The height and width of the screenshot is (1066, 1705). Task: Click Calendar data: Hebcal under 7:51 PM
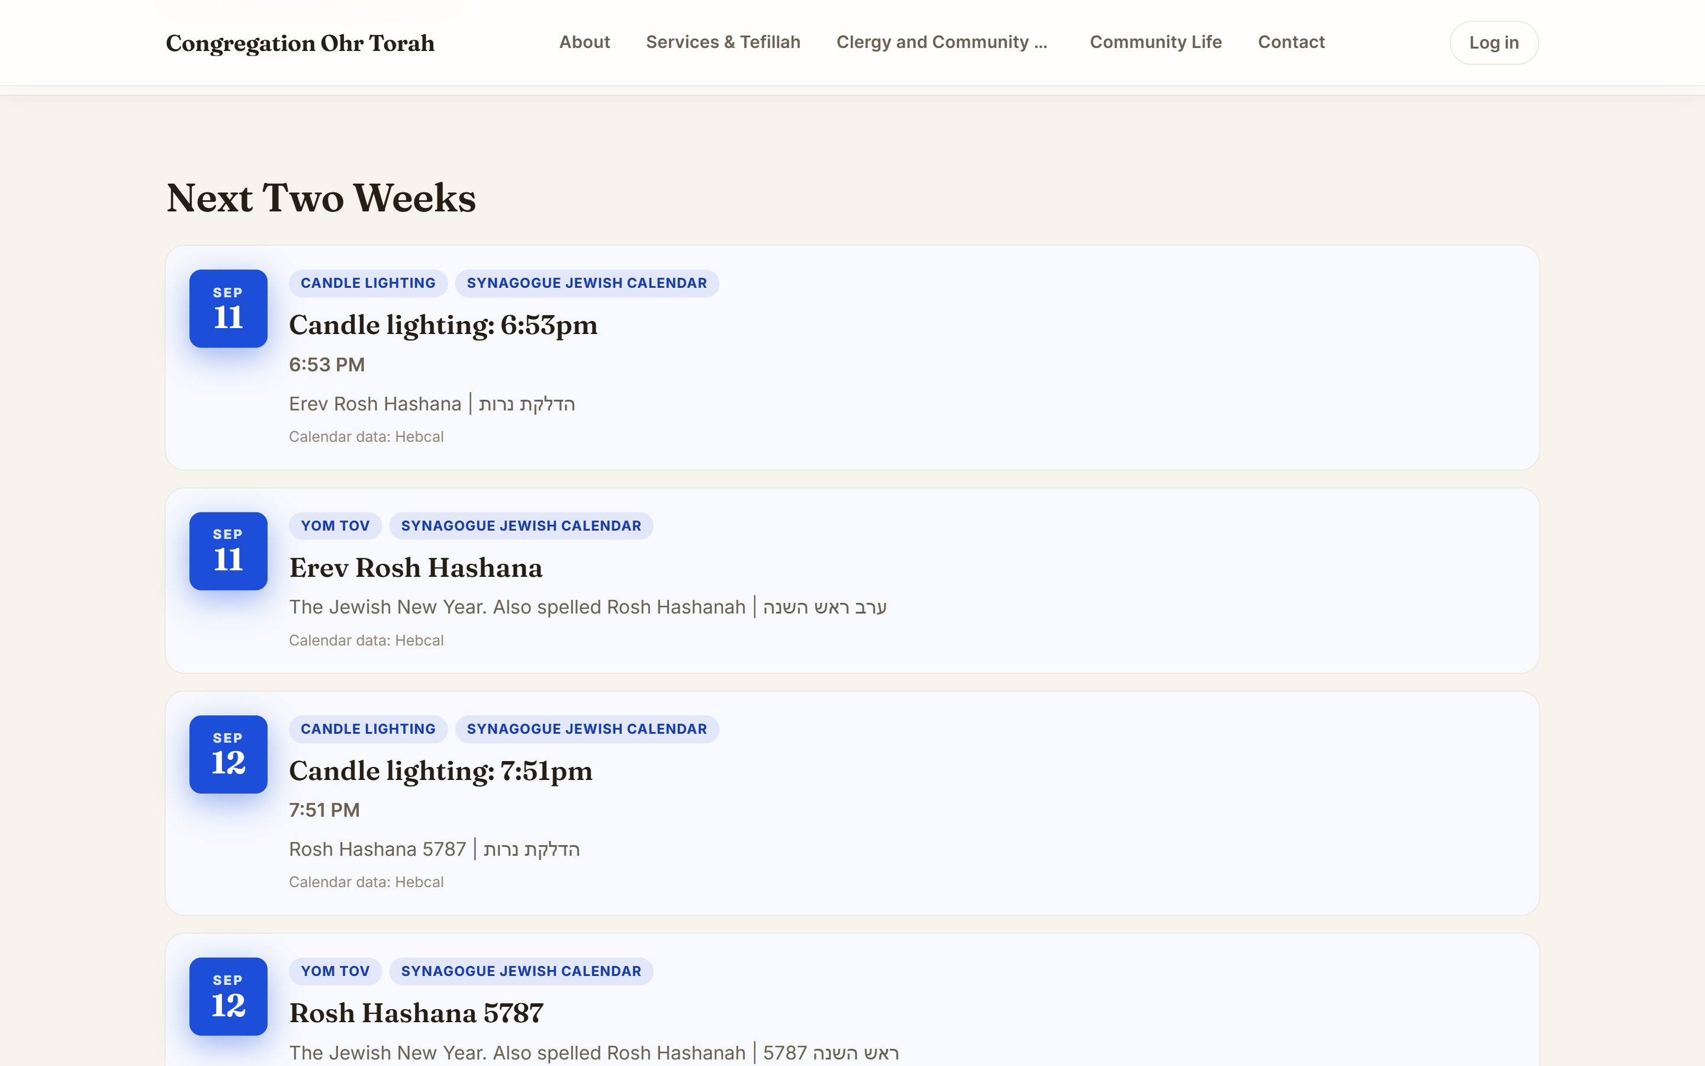(x=366, y=882)
